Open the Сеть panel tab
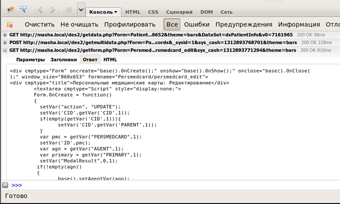This screenshot has height=204, width=340. [226, 12]
